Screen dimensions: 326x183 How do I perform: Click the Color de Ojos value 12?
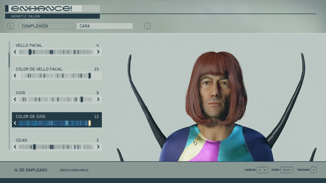point(96,117)
